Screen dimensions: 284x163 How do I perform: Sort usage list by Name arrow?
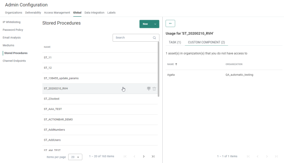pyautogui.click(x=176, y=64)
